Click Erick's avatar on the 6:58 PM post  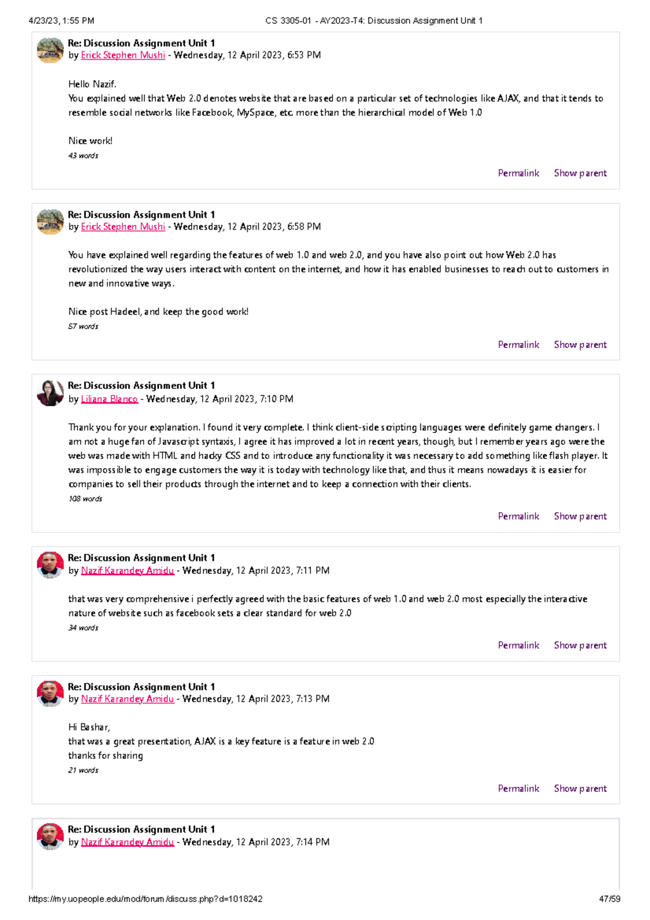[x=50, y=222]
